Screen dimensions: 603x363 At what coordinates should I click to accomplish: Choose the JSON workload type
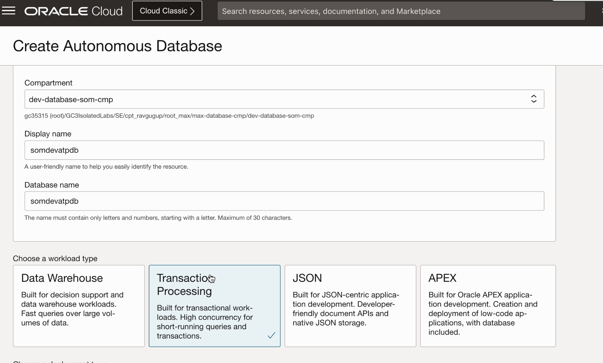350,306
